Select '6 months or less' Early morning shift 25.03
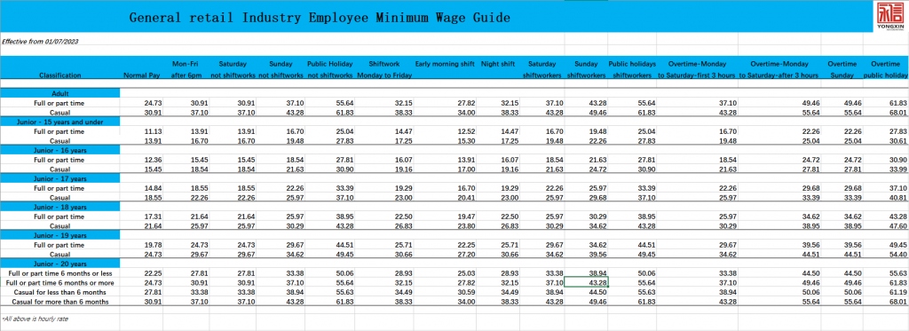 (x=467, y=272)
